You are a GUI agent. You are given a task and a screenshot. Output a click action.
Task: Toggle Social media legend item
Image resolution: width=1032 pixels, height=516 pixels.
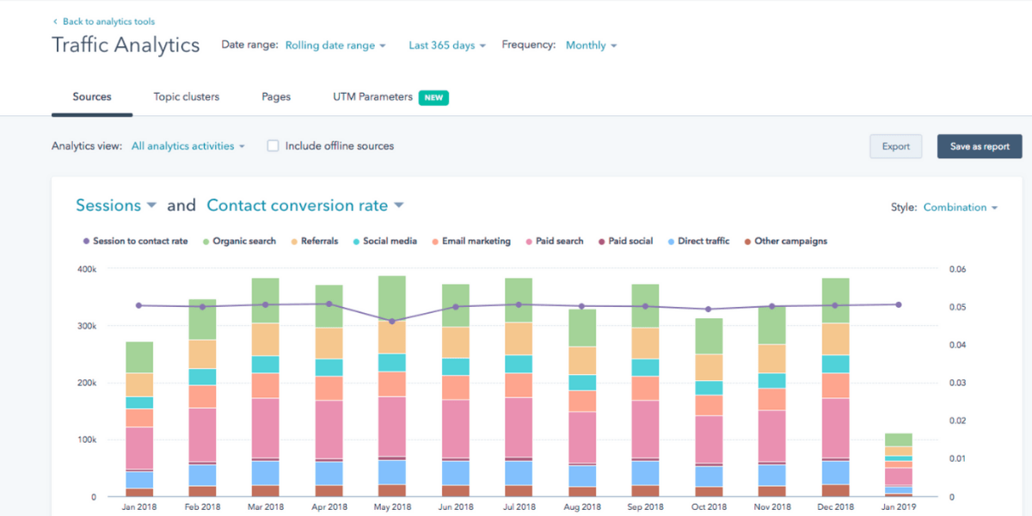[x=384, y=242]
